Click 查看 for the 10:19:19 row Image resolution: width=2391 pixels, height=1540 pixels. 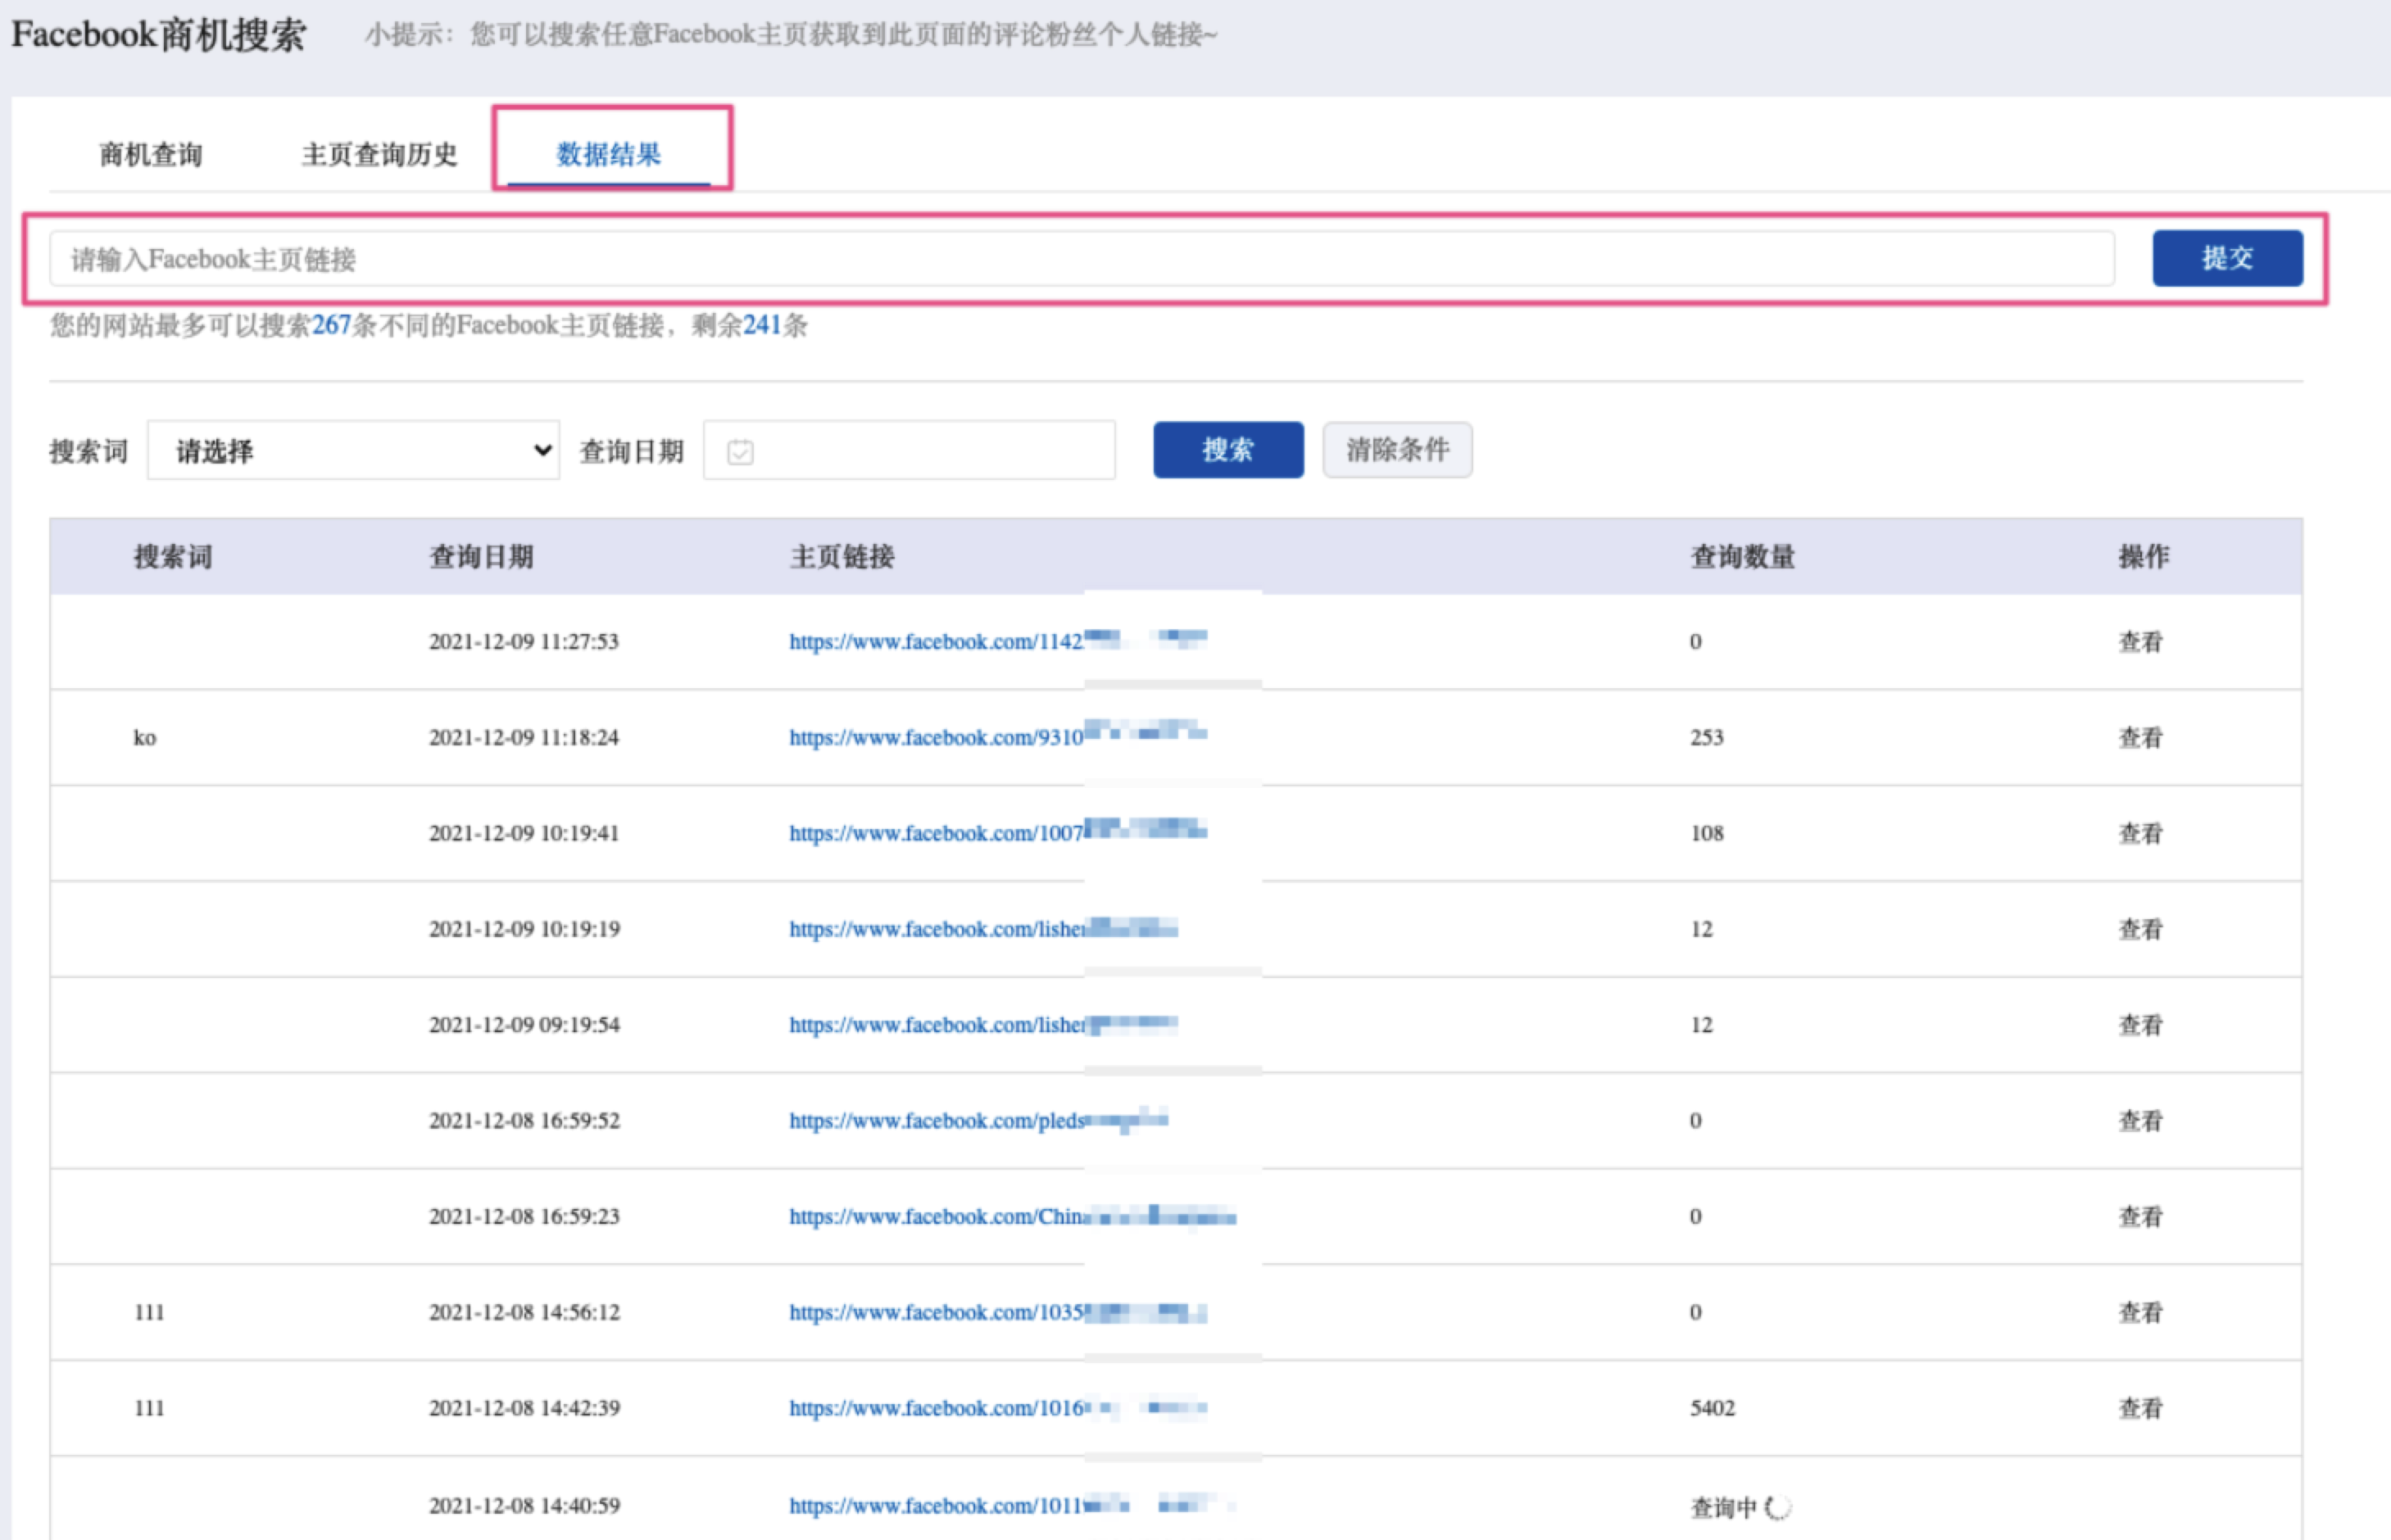coord(2141,930)
